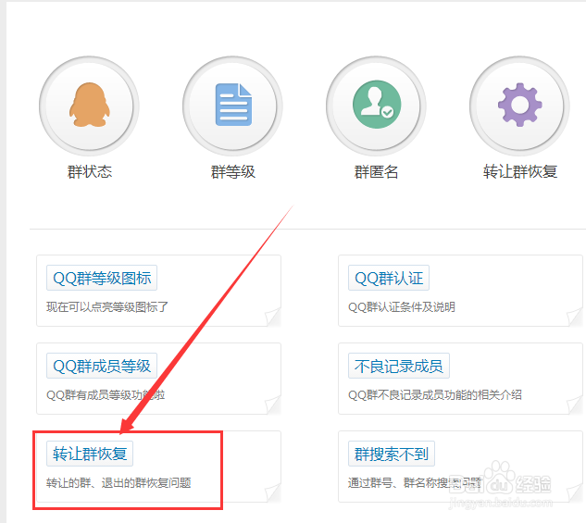Click the 转让群恢复 label under the gear icon
Viewport: 586px width, 523px height.
point(520,172)
